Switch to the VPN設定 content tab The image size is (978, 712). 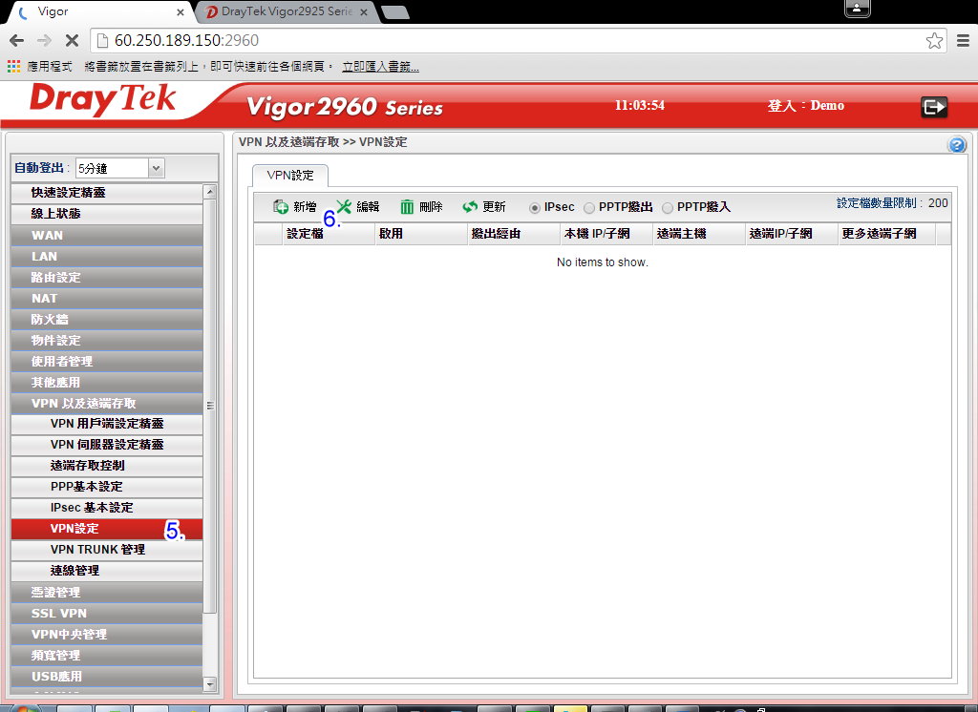[x=290, y=176]
